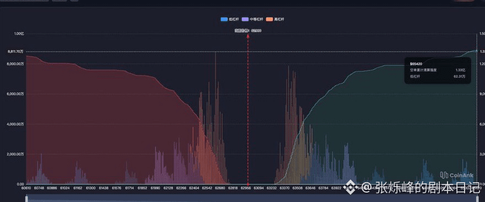Click the $65420 tooltip box
The height and width of the screenshot is (202, 485).
click(438, 70)
